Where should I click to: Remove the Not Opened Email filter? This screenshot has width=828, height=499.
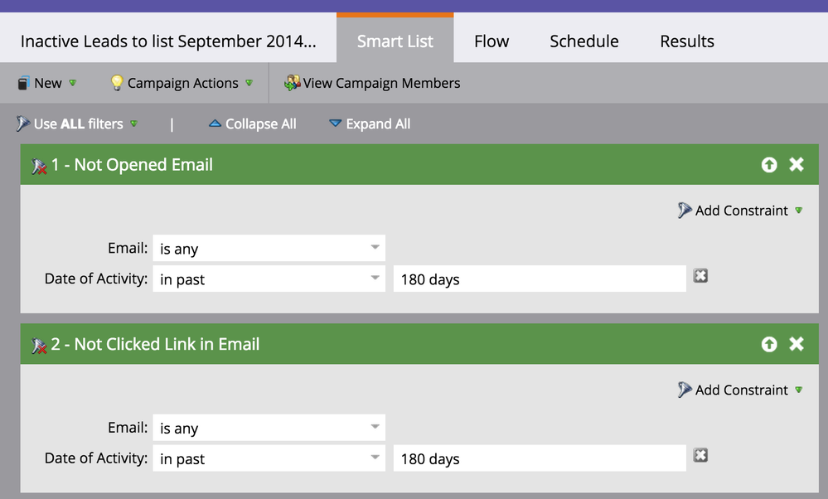pyautogui.click(x=797, y=165)
